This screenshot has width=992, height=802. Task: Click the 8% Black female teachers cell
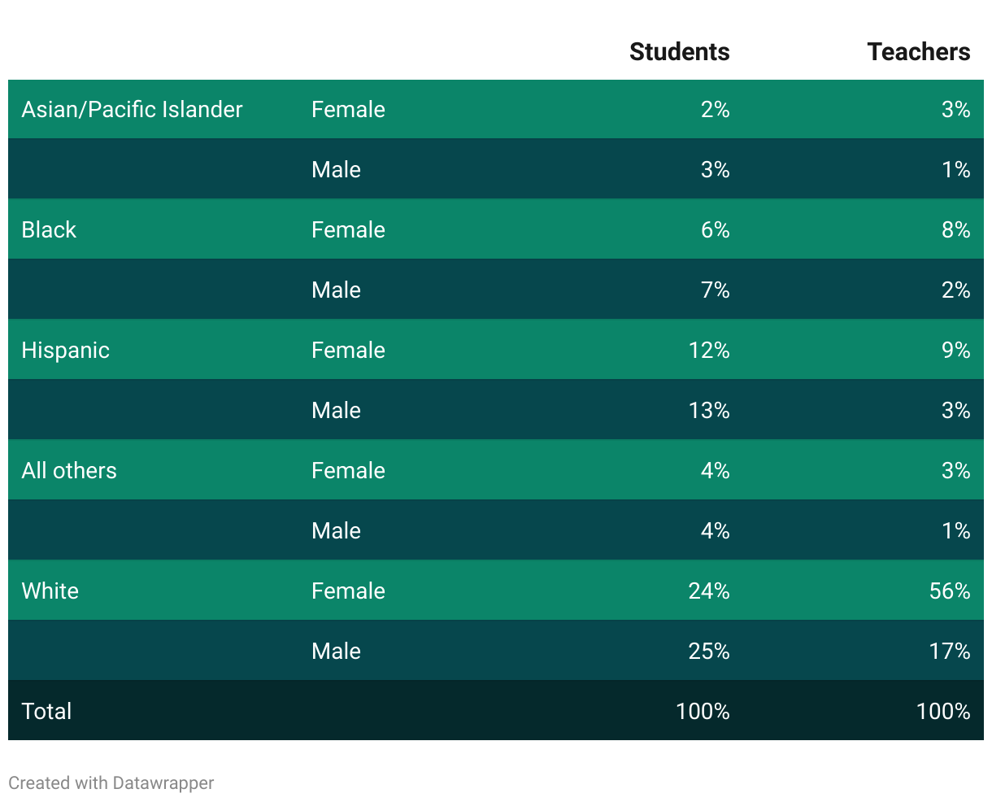click(x=955, y=230)
